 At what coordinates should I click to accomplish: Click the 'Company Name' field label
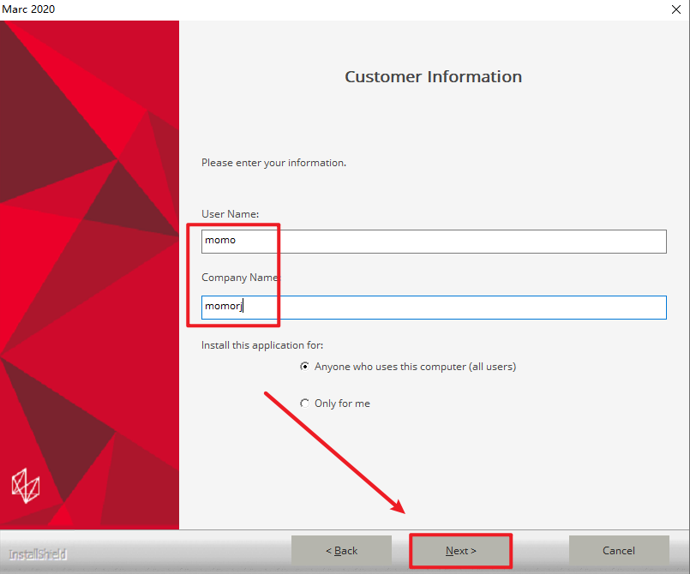239,278
